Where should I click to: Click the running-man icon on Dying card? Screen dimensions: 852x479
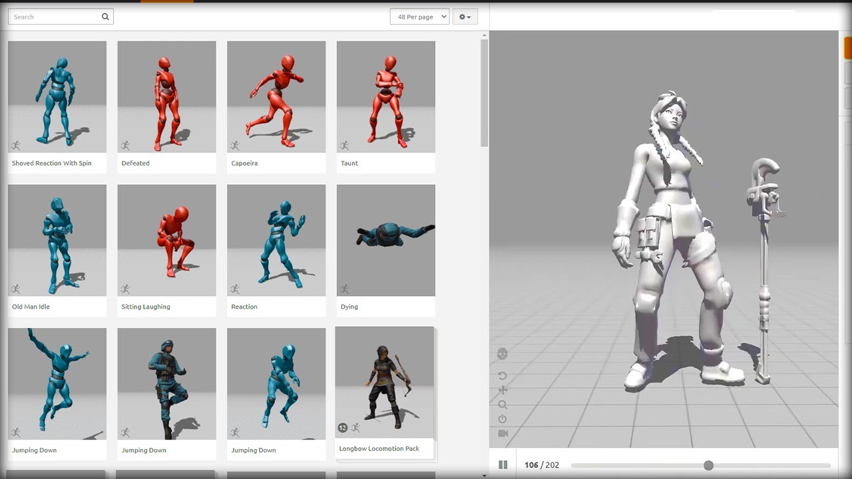click(x=345, y=289)
